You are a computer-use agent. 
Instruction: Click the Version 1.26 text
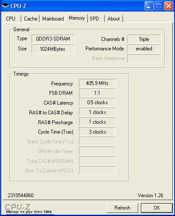[150, 196]
